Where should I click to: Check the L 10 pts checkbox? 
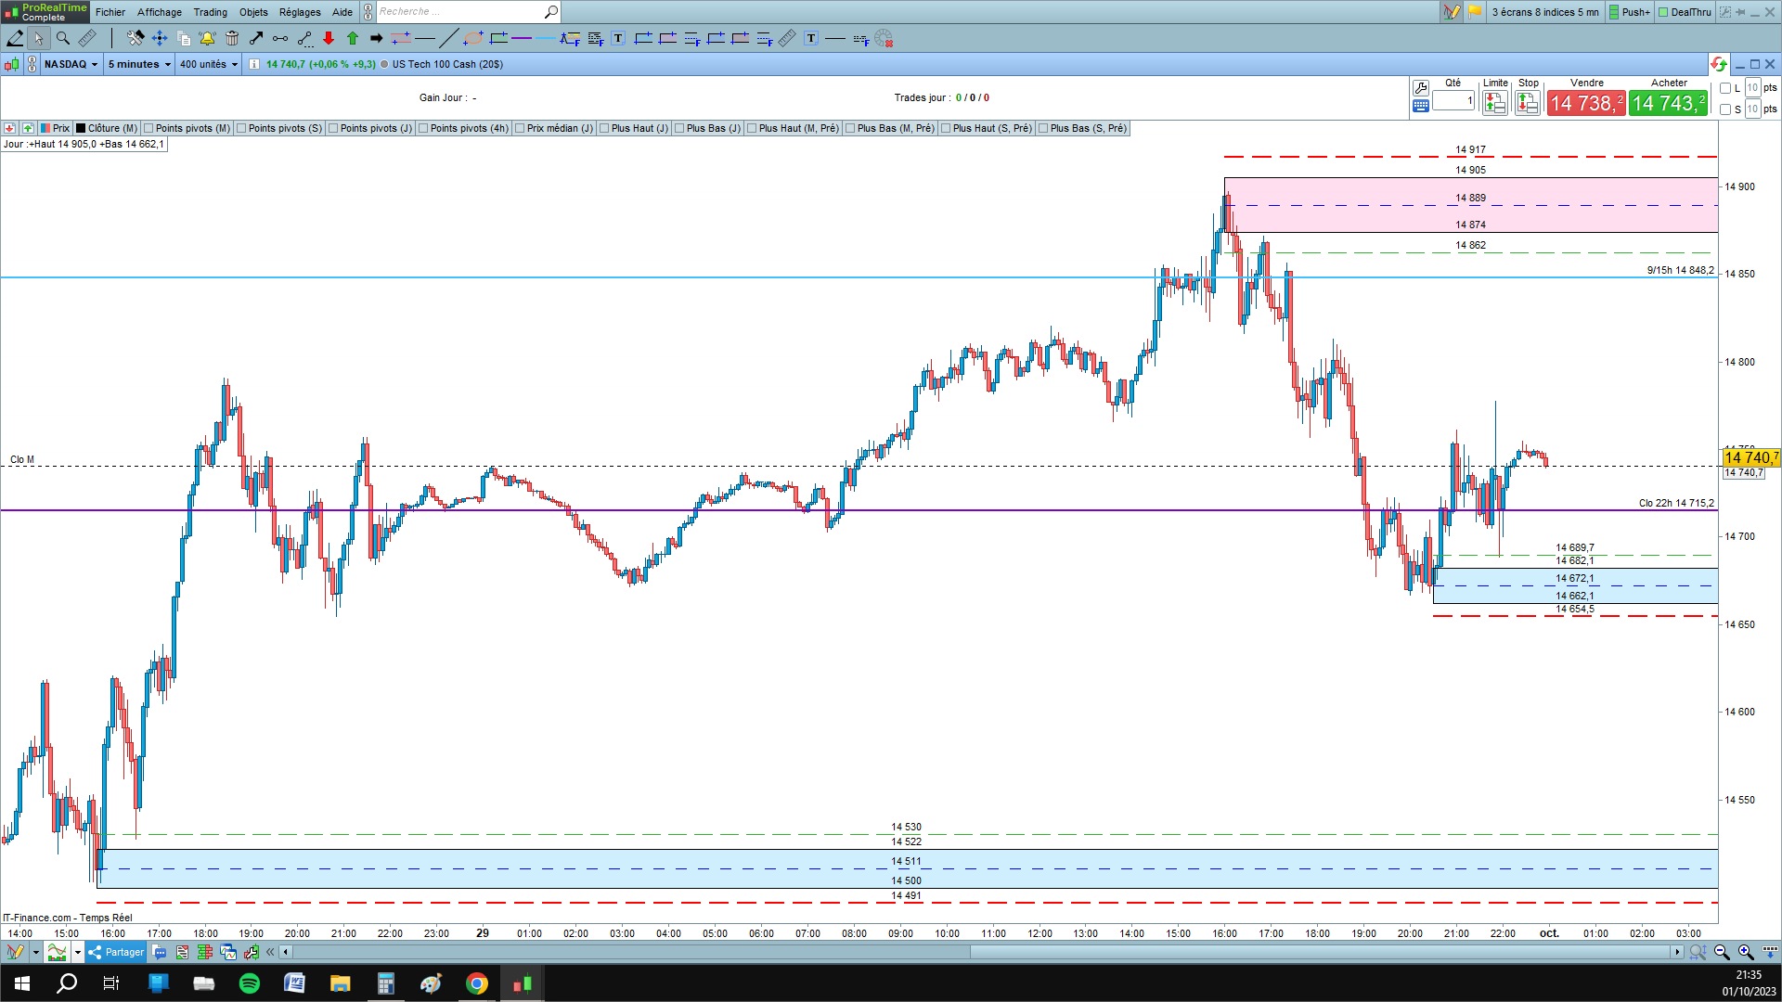pos(1725,88)
